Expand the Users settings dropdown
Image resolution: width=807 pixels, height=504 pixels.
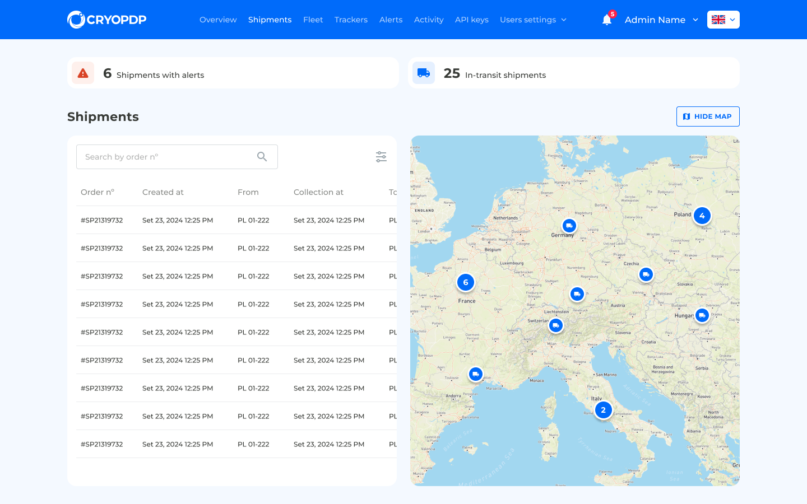(534, 20)
